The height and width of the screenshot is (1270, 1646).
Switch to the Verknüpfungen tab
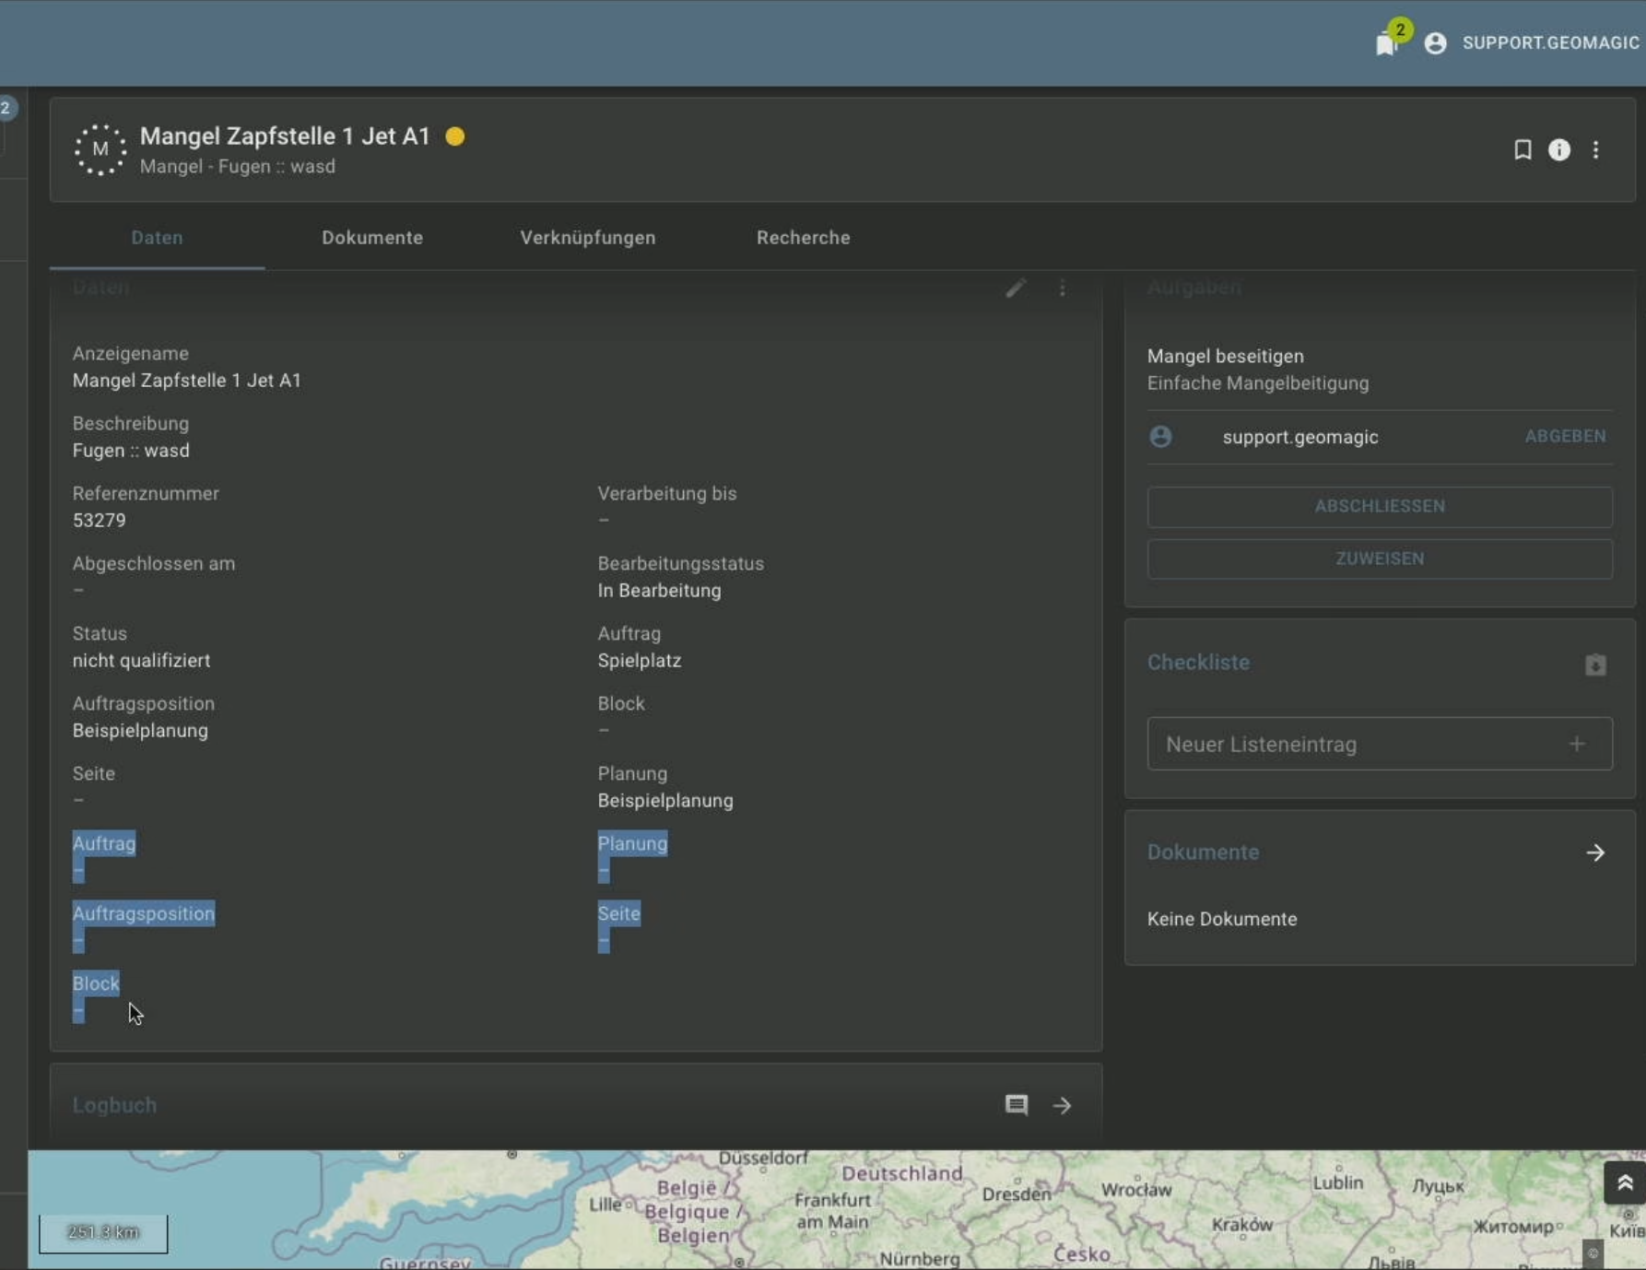(588, 238)
